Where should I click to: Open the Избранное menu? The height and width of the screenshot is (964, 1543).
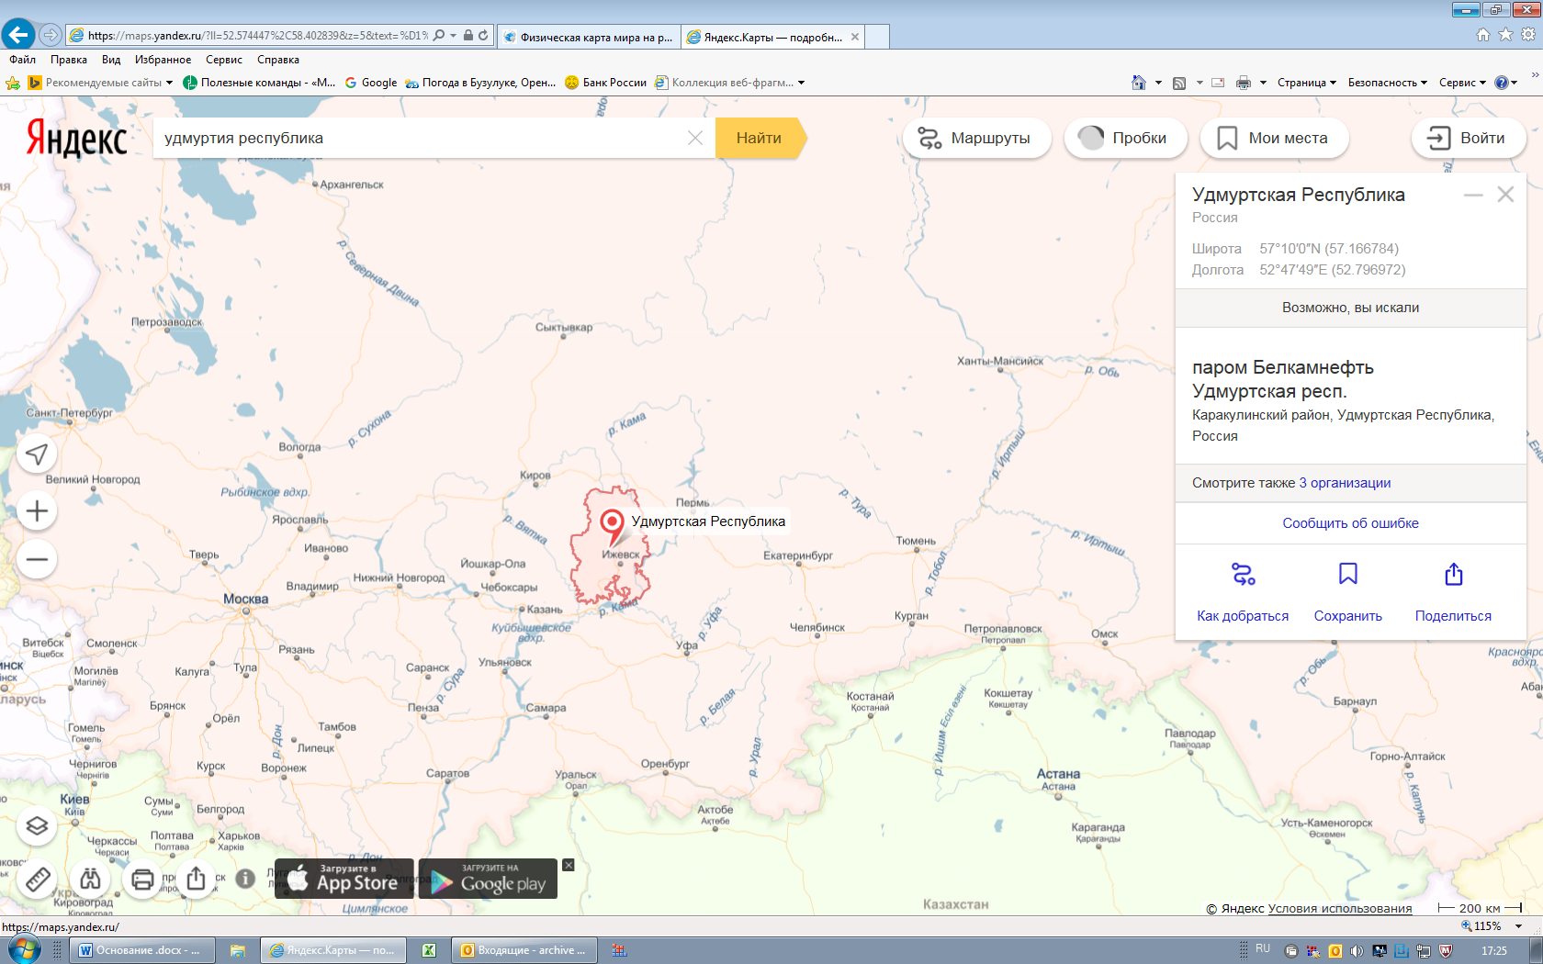click(x=163, y=60)
